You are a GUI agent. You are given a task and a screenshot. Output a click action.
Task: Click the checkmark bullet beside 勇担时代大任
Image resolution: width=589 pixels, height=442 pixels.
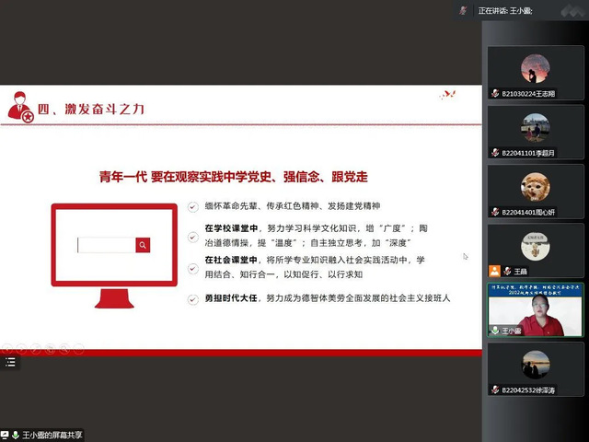(192, 299)
